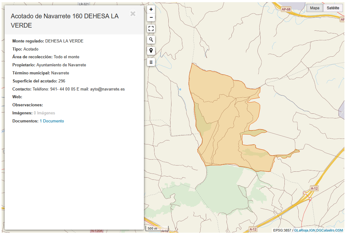Open the layers list hamburger button
Image resolution: width=346 pixels, height=234 pixels.
point(151,62)
